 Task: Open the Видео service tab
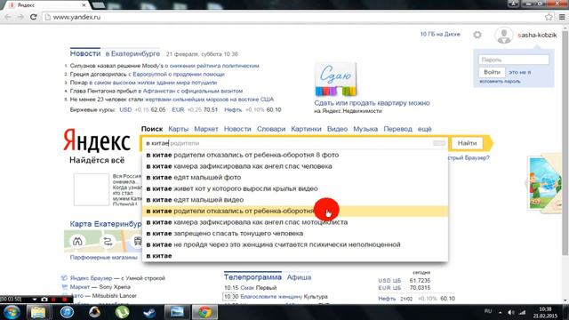(x=337, y=129)
